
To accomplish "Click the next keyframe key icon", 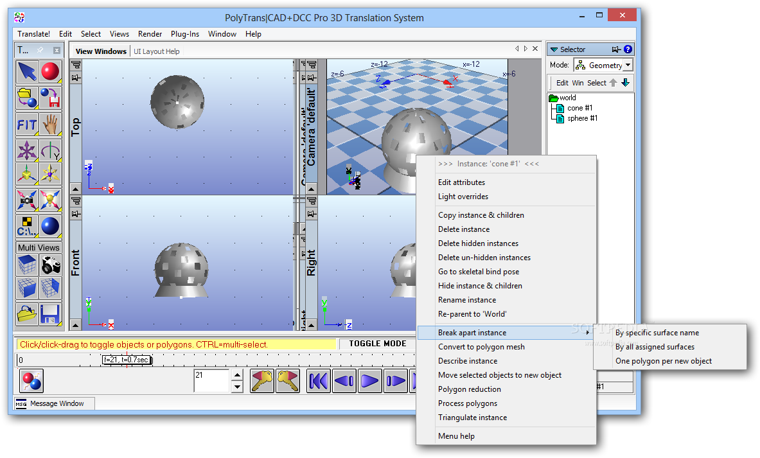I will point(288,381).
